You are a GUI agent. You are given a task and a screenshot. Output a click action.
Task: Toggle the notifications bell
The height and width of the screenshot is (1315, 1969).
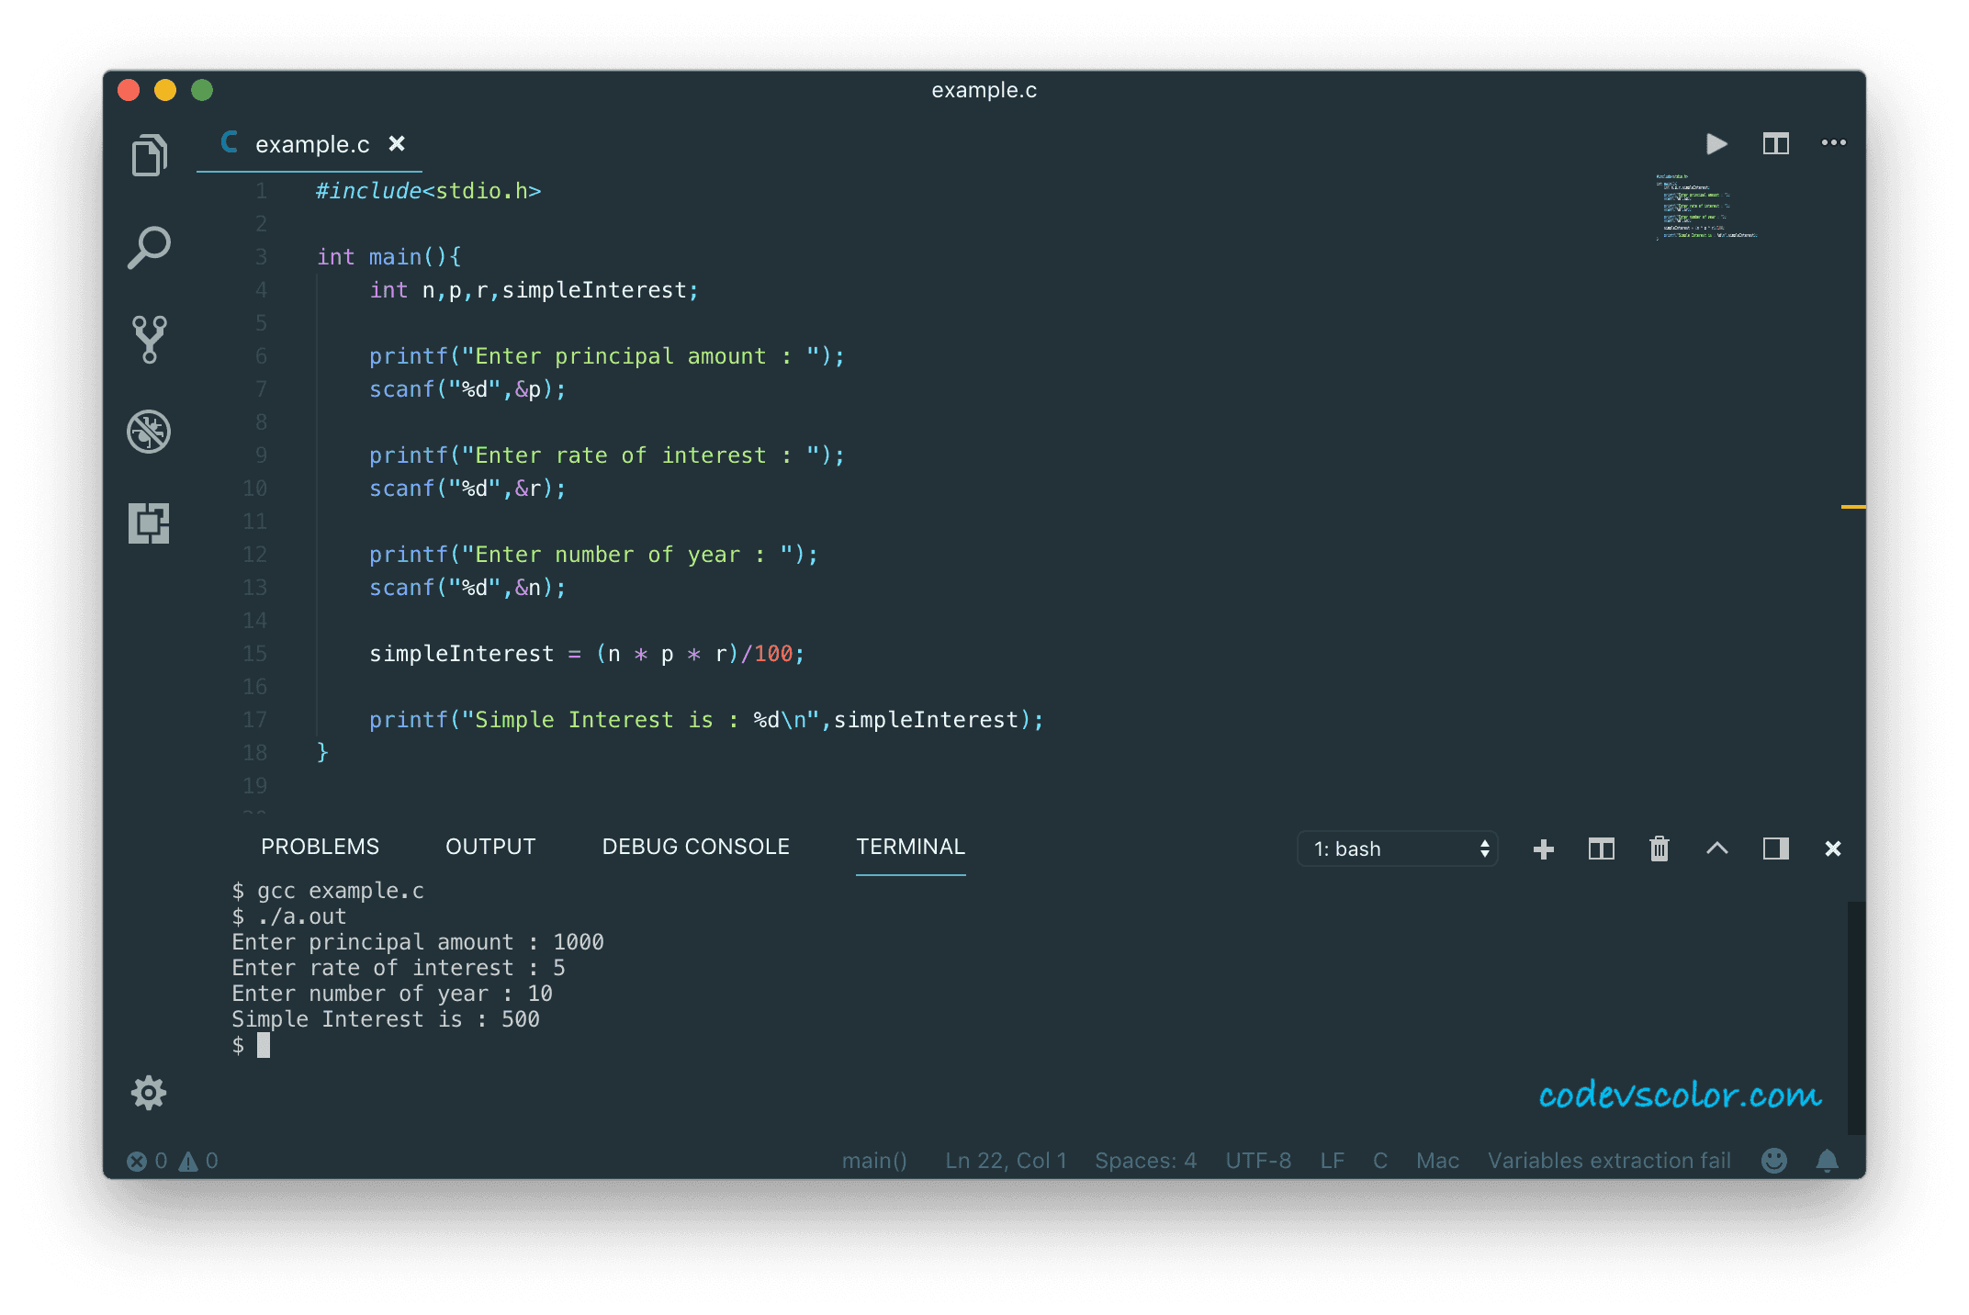click(1826, 1160)
